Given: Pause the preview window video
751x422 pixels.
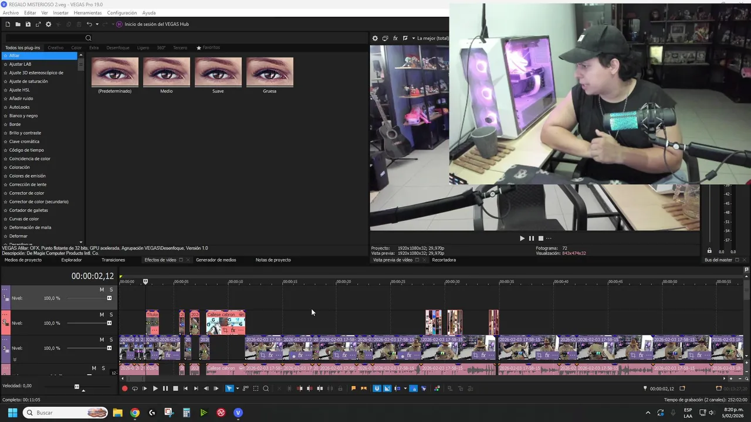Looking at the screenshot, I should tap(532, 238).
